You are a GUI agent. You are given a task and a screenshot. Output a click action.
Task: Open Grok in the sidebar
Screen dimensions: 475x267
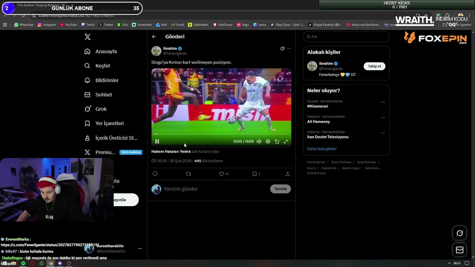coord(95,109)
